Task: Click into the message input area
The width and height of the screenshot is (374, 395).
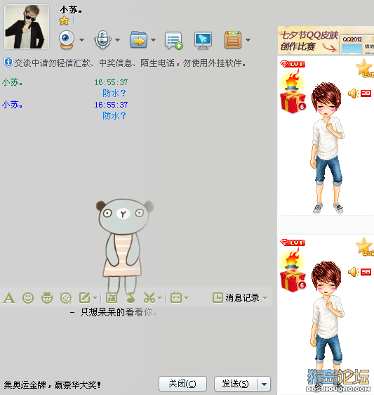Action: tap(136, 340)
